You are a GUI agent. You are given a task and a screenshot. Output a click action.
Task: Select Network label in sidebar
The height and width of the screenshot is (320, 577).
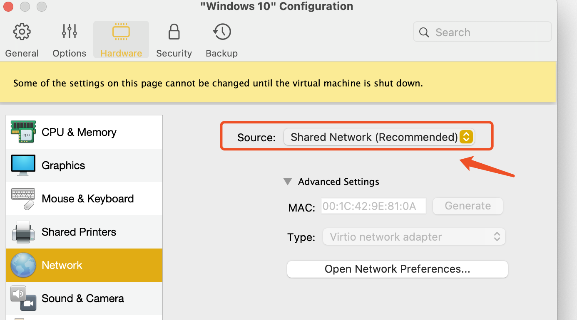pos(62,265)
